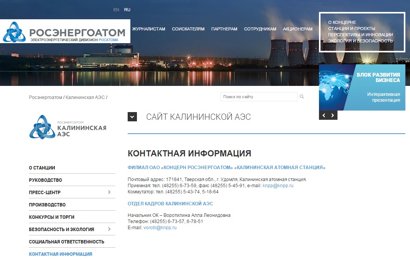This screenshot has width=410, height=260.
Task: Click the Калининская АЭС breadcrumb link
Action: (85, 97)
